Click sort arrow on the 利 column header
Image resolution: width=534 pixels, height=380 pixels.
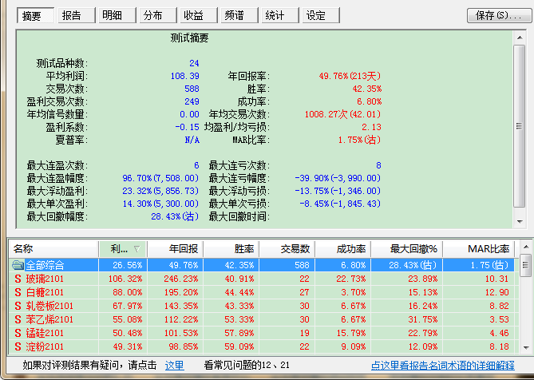click(135, 250)
